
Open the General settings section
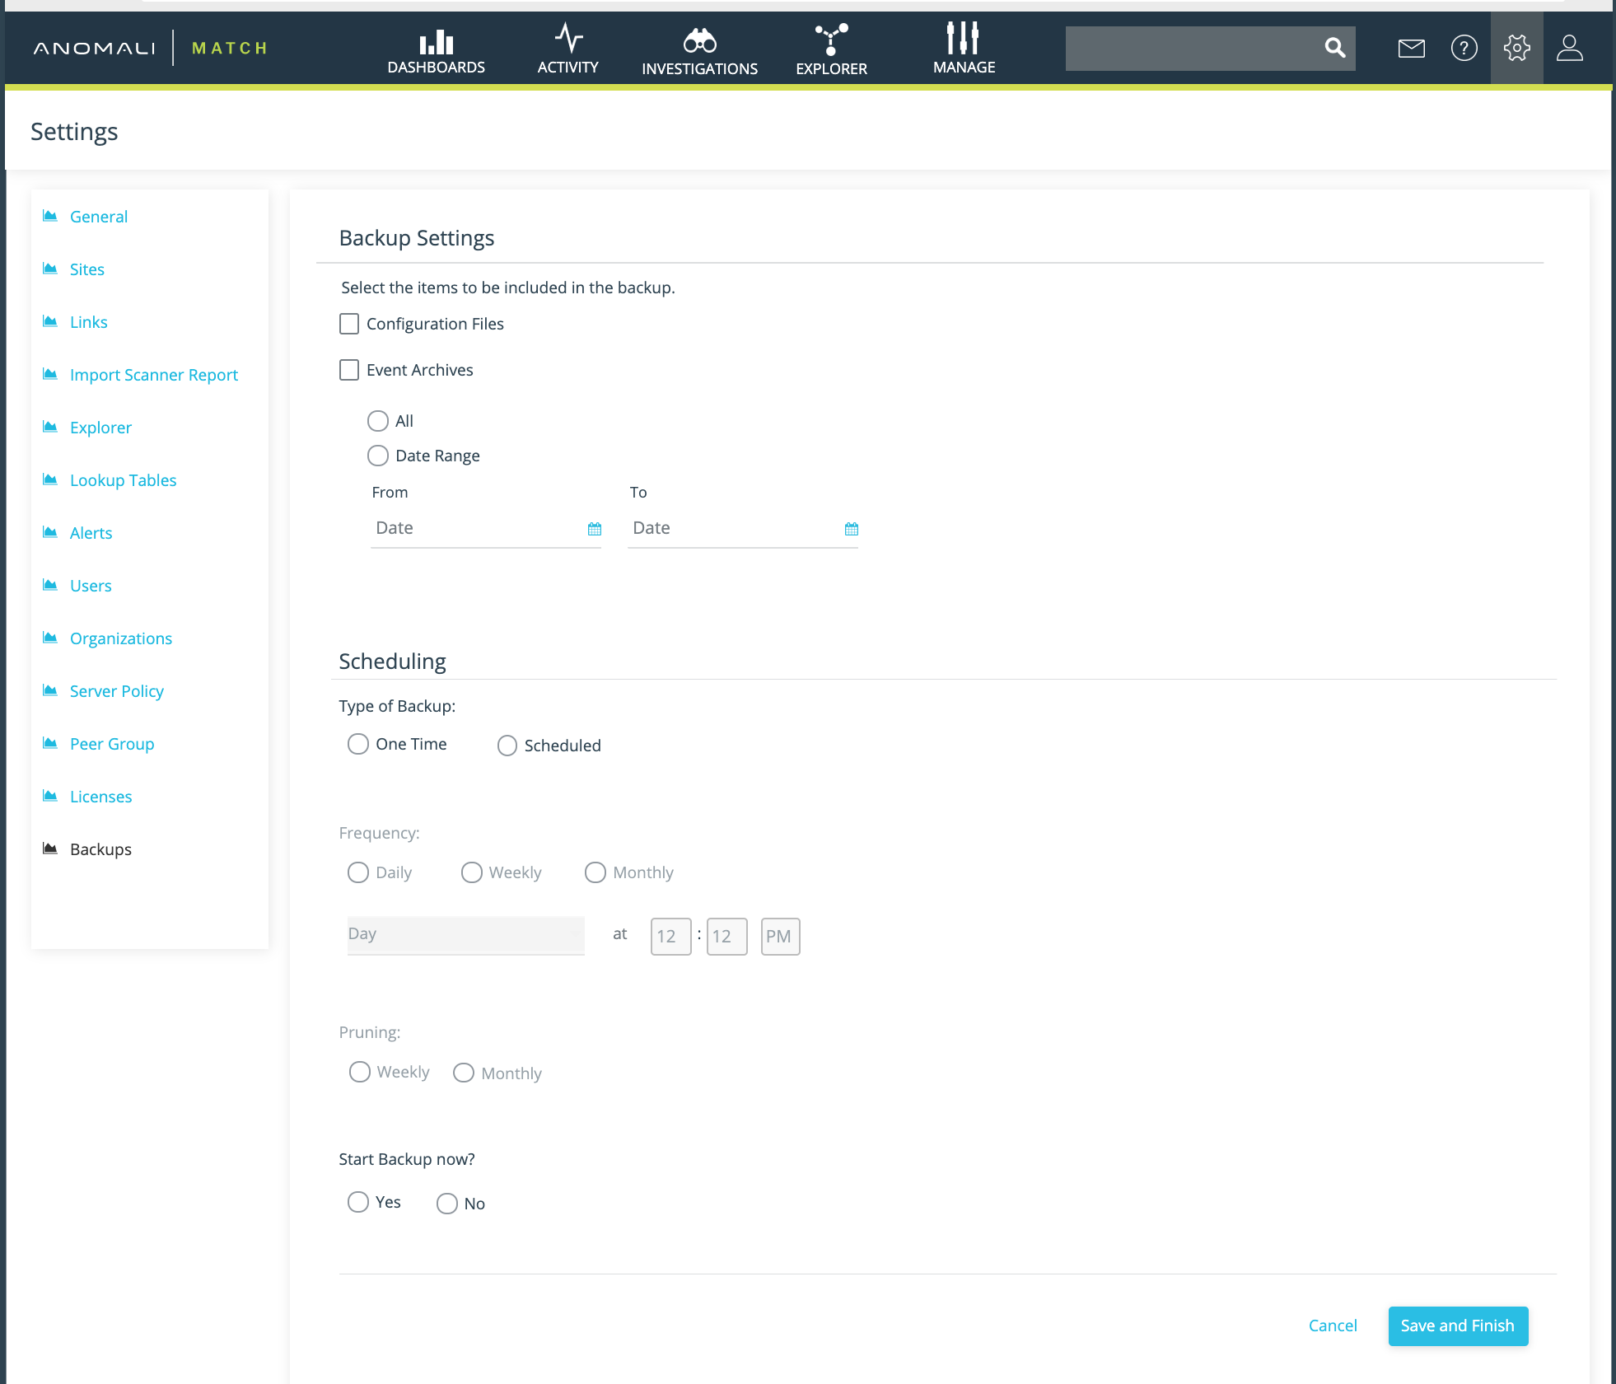pyautogui.click(x=99, y=217)
